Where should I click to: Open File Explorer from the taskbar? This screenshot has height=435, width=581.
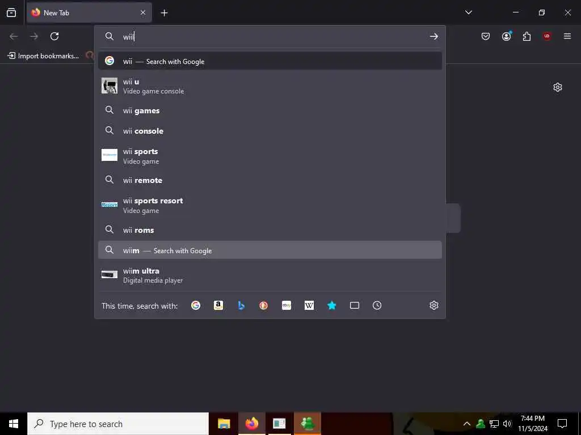[224, 424]
